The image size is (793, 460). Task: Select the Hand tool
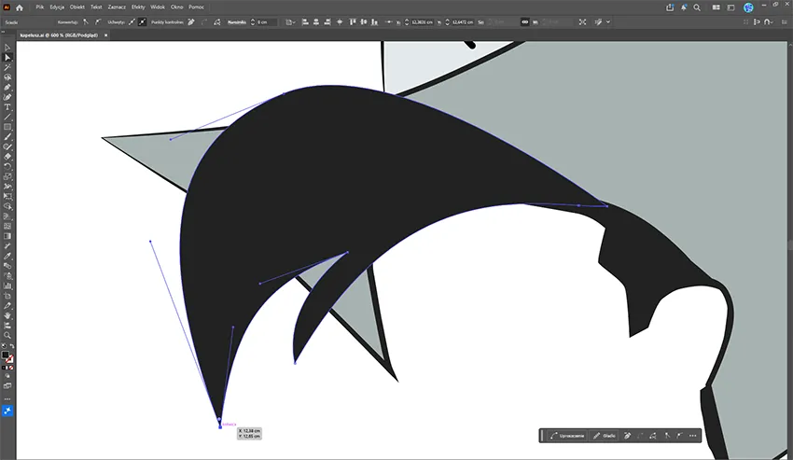coord(7,315)
